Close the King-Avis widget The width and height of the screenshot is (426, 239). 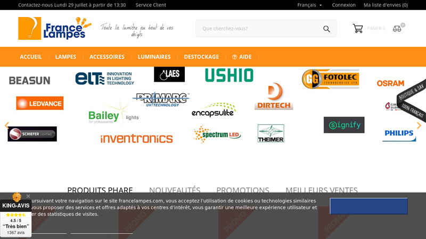pyautogui.click(x=28, y=196)
